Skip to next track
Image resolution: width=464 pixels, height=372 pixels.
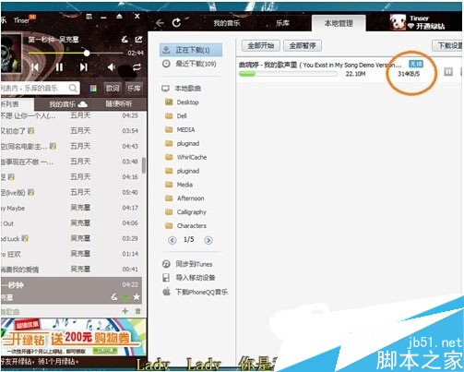pos(84,66)
